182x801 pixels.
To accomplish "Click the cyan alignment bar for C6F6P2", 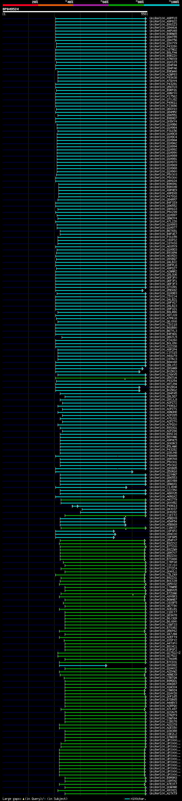I will pyautogui.click(x=85, y=531).
